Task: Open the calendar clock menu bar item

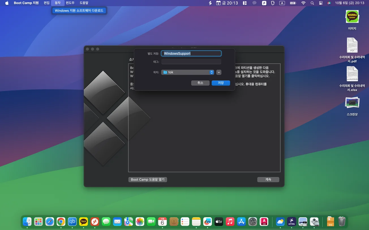Action: 227,3
